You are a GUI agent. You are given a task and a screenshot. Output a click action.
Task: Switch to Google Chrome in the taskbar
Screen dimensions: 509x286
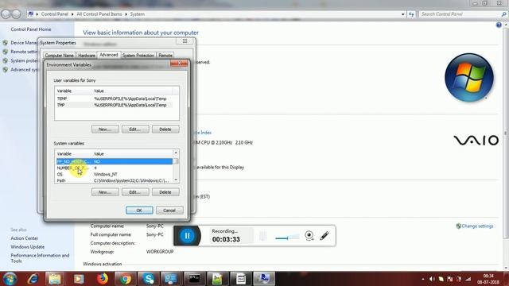(126, 279)
